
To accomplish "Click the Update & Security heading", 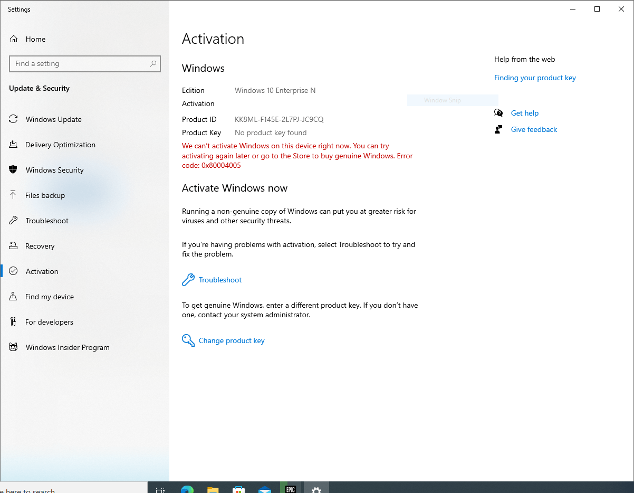I will click(x=39, y=88).
